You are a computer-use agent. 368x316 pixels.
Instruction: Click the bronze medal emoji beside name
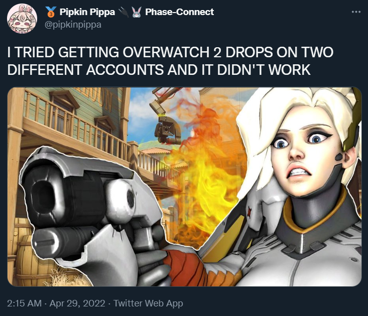(51, 12)
